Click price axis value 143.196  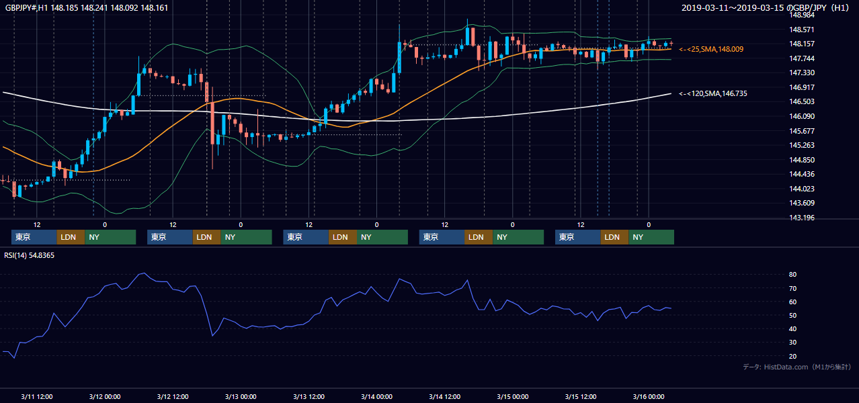(802, 218)
